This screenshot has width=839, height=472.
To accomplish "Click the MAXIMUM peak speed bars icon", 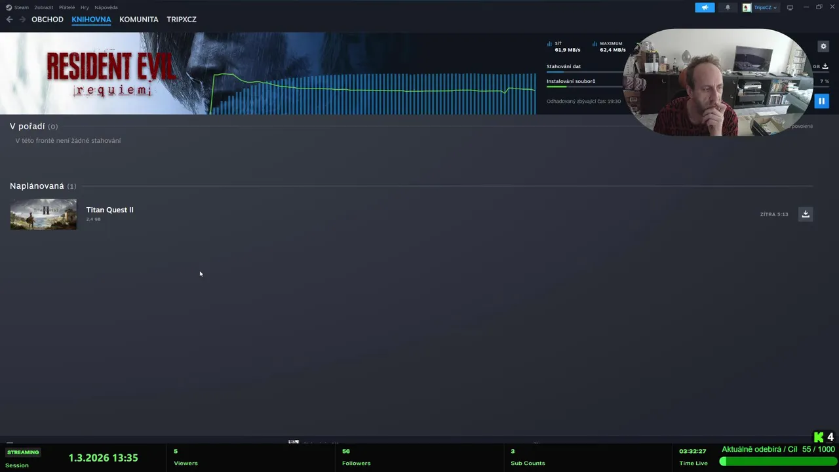I will pos(595,44).
